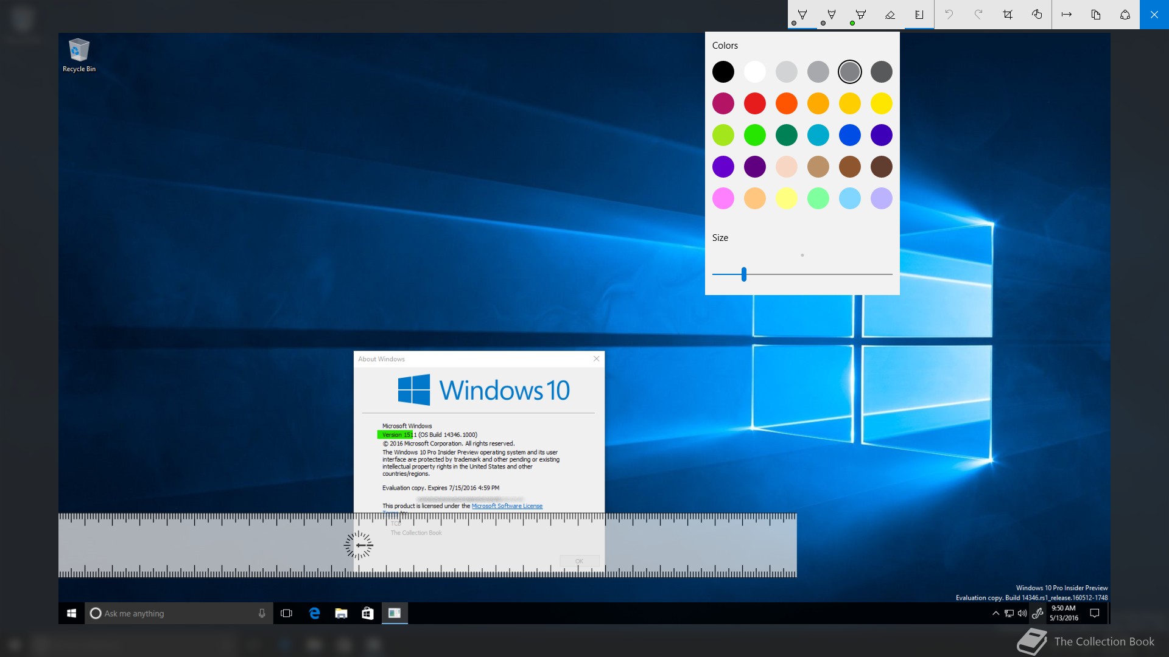Viewport: 1169px width, 657px height.
Task: Click the ruler angle compass indicator
Action: point(359,545)
